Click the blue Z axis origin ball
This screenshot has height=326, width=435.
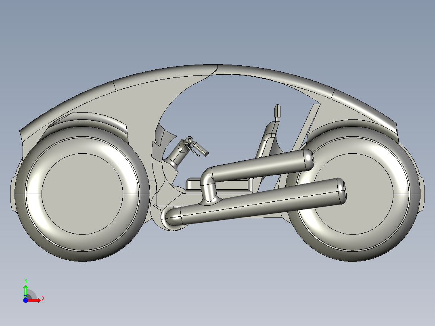pos(25,301)
